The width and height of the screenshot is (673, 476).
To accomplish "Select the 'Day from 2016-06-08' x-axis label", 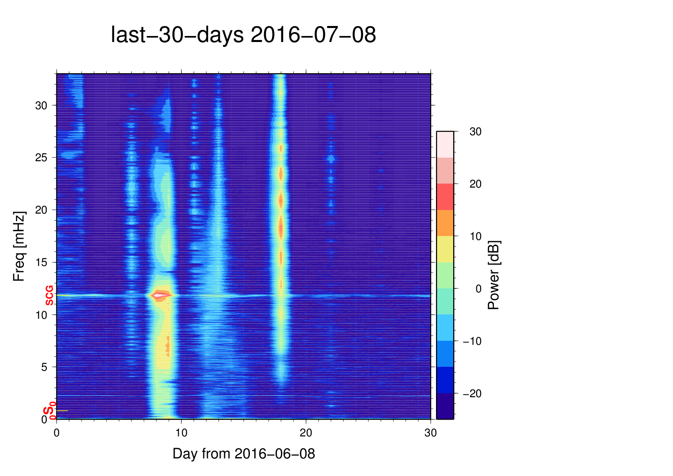I will pyautogui.click(x=243, y=454).
